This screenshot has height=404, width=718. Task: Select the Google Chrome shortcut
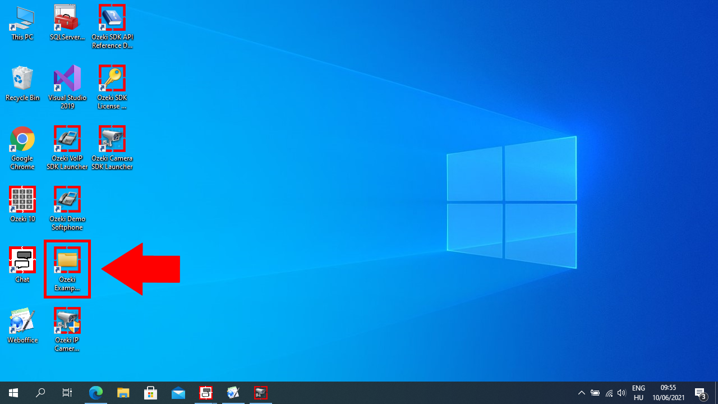click(22, 148)
